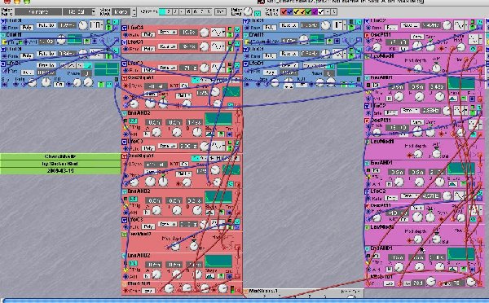Click the left blue LfoB1 module header icon
The width and height of the screenshot is (489, 303).
pos(3,64)
